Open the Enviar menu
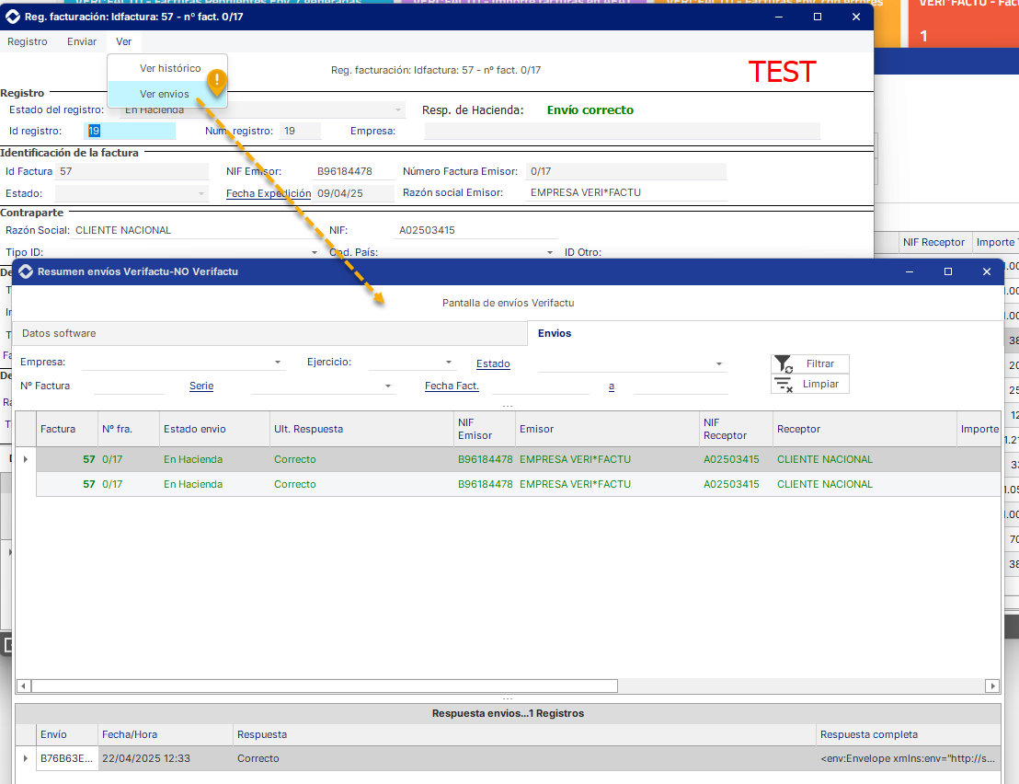Screen dimensions: 1019x784 (82, 41)
